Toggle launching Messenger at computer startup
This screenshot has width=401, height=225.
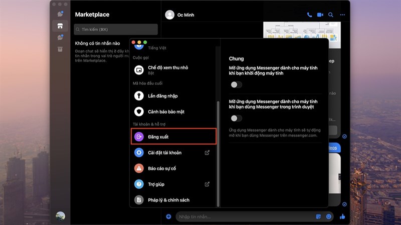pyautogui.click(x=236, y=84)
